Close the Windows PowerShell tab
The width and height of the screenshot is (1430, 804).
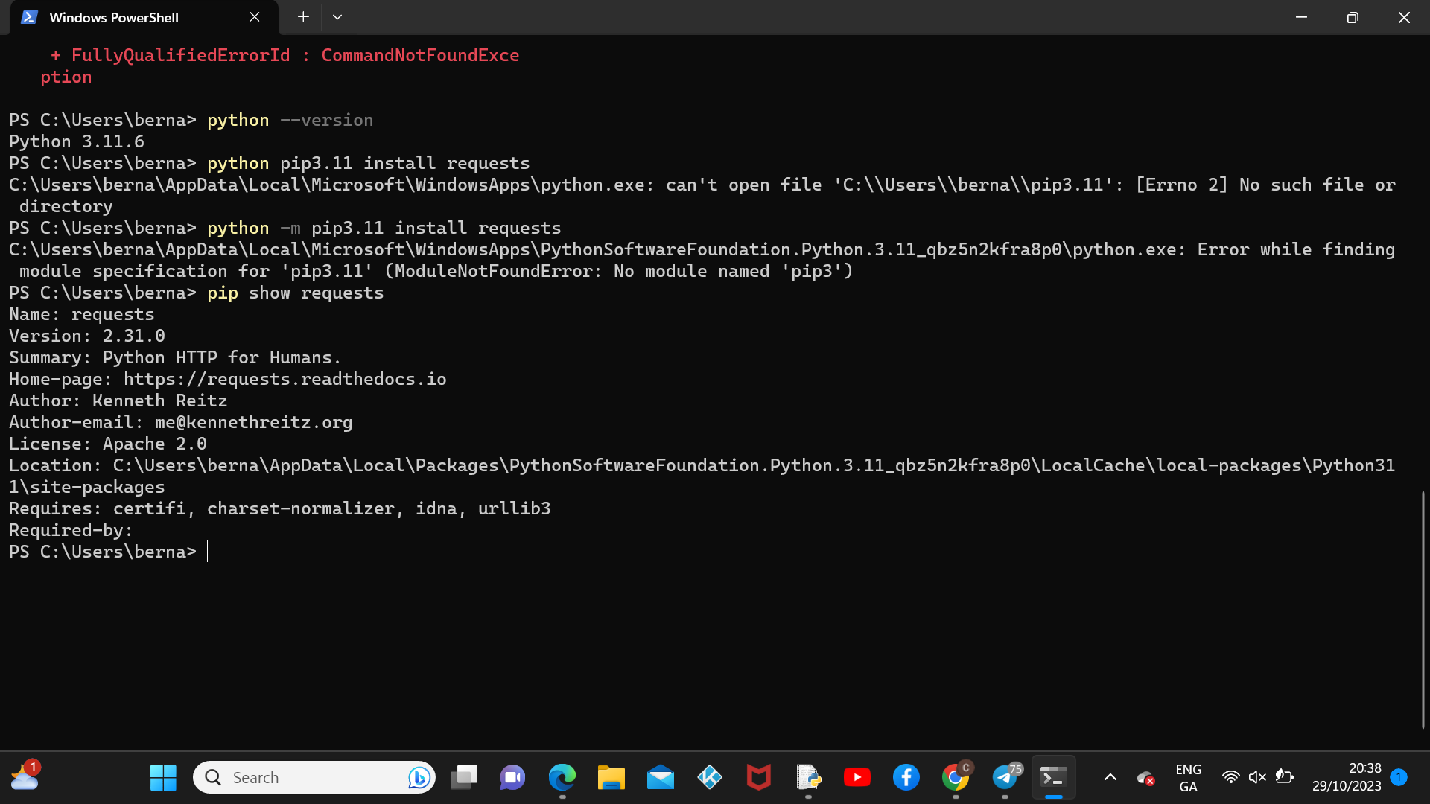255,17
